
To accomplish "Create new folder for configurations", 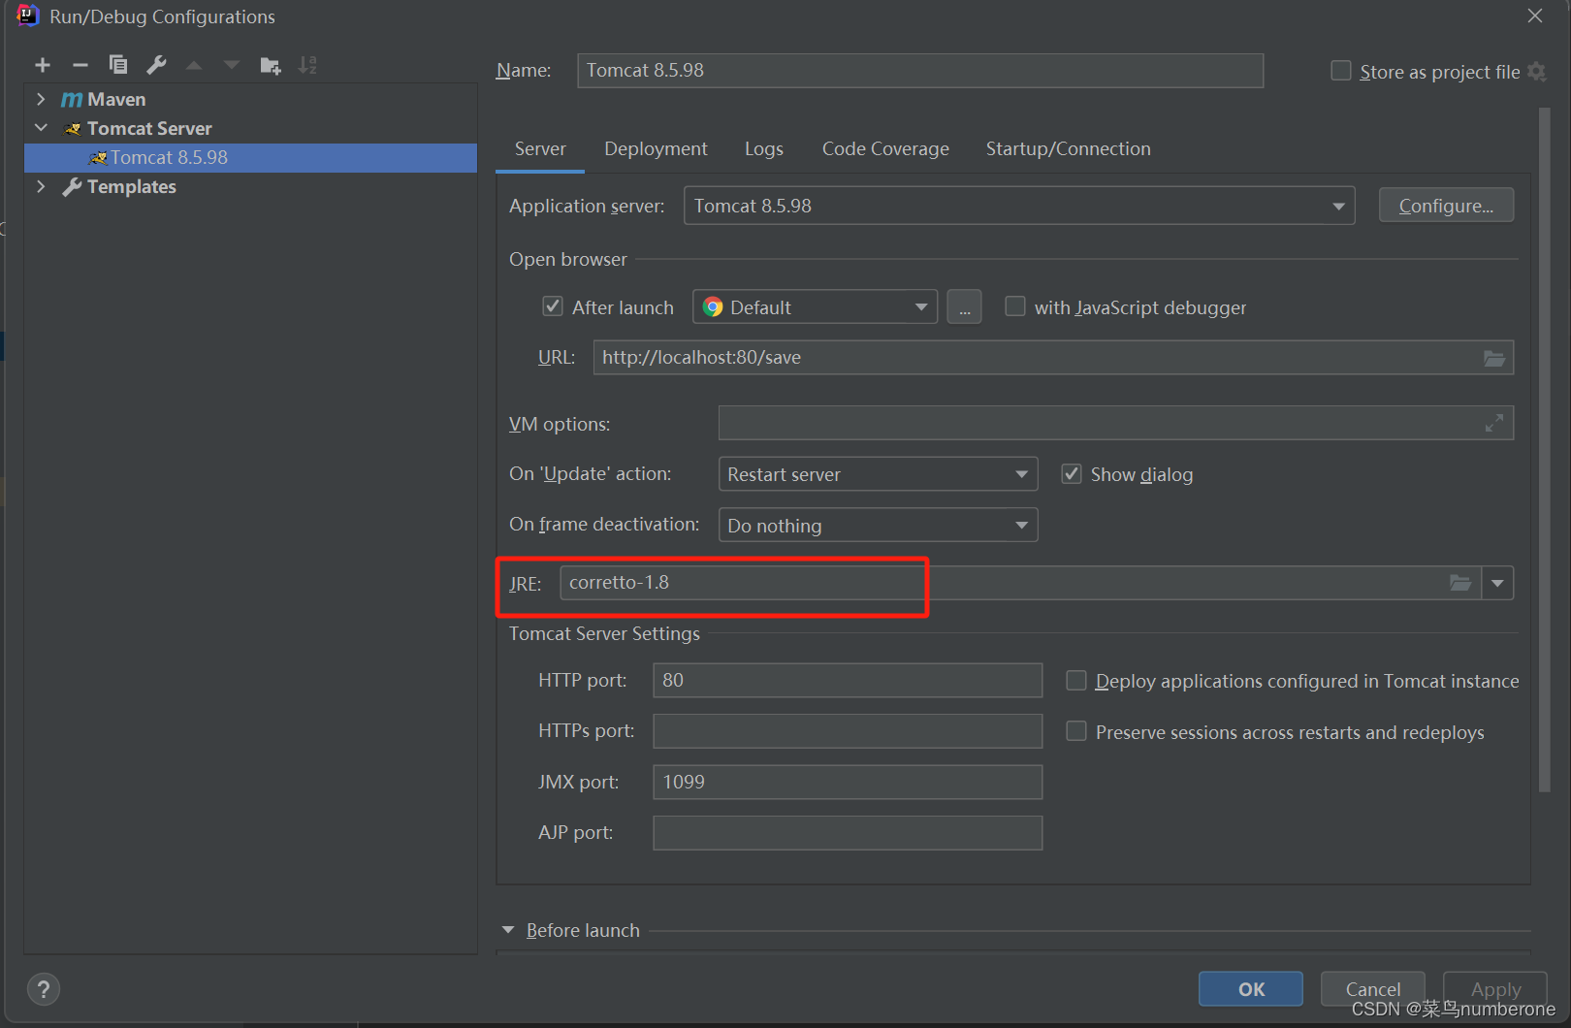I will tap(271, 65).
